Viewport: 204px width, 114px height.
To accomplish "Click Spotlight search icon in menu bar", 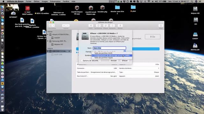I will pos(192,1).
